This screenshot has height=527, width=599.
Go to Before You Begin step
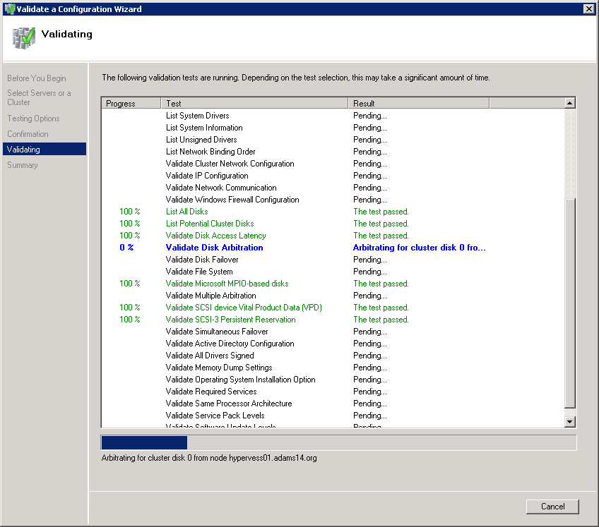coord(37,78)
